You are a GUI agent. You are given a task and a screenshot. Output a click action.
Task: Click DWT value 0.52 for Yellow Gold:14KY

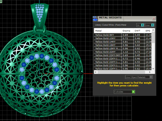coord(137,42)
